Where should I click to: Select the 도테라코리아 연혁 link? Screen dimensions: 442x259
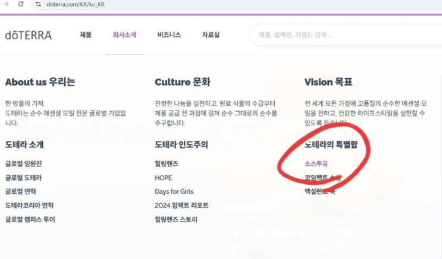30,206
